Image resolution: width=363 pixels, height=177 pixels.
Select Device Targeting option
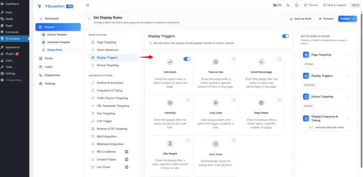point(113,65)
